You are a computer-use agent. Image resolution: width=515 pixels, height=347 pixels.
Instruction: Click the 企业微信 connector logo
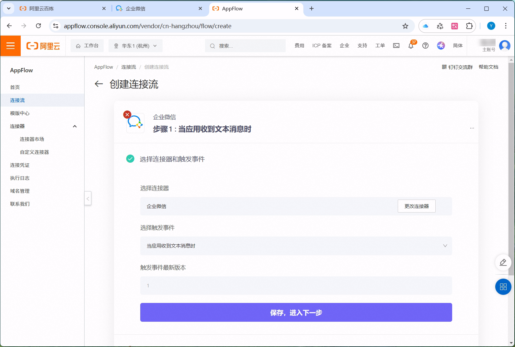point(135,123)
